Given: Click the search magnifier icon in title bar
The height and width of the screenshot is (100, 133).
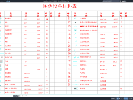Looking at the screenshot, I should coord(121,1).
